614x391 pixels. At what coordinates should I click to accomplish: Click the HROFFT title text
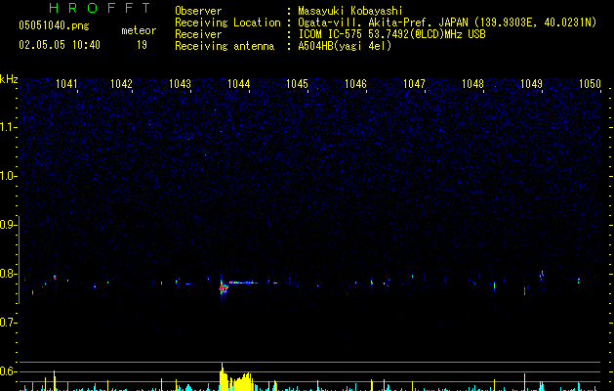(101, 8)
